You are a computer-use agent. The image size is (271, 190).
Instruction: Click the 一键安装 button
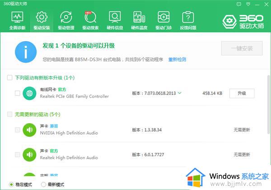(x=242, y=48)
